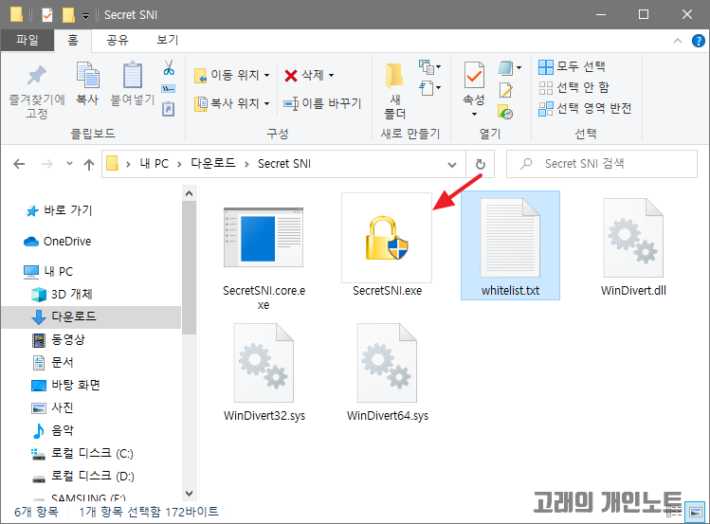Open recent locations dropdown arrow
Viewport: 710px width, 524px height.
click(69, 163)
